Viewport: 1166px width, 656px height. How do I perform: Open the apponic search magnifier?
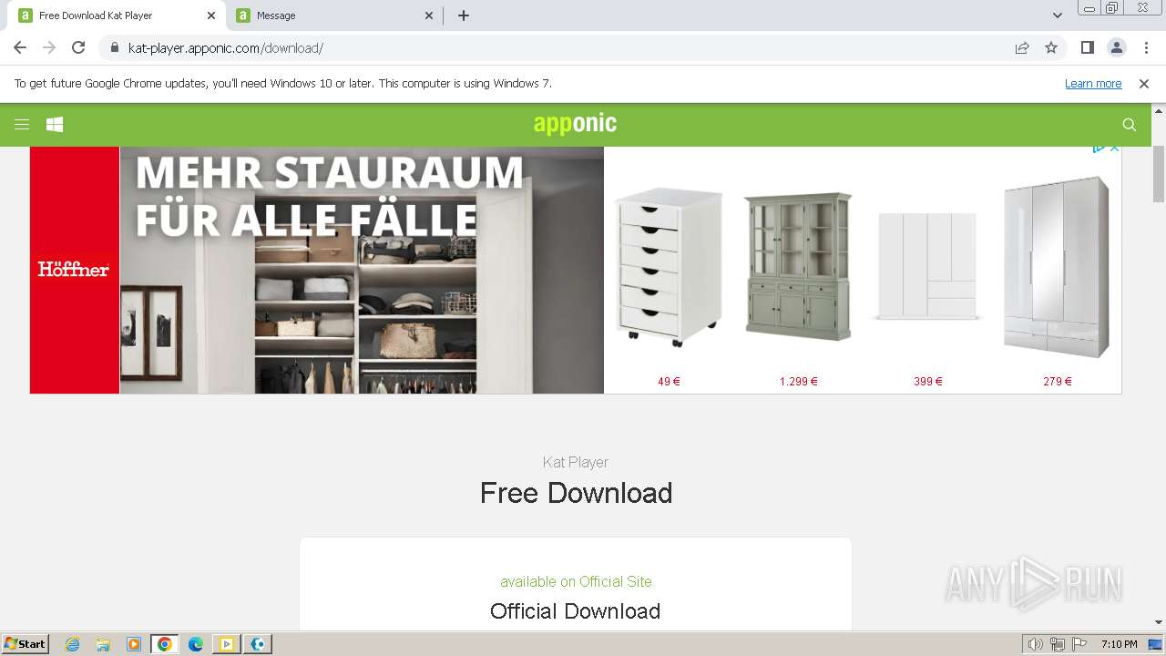pos(1129,125)
